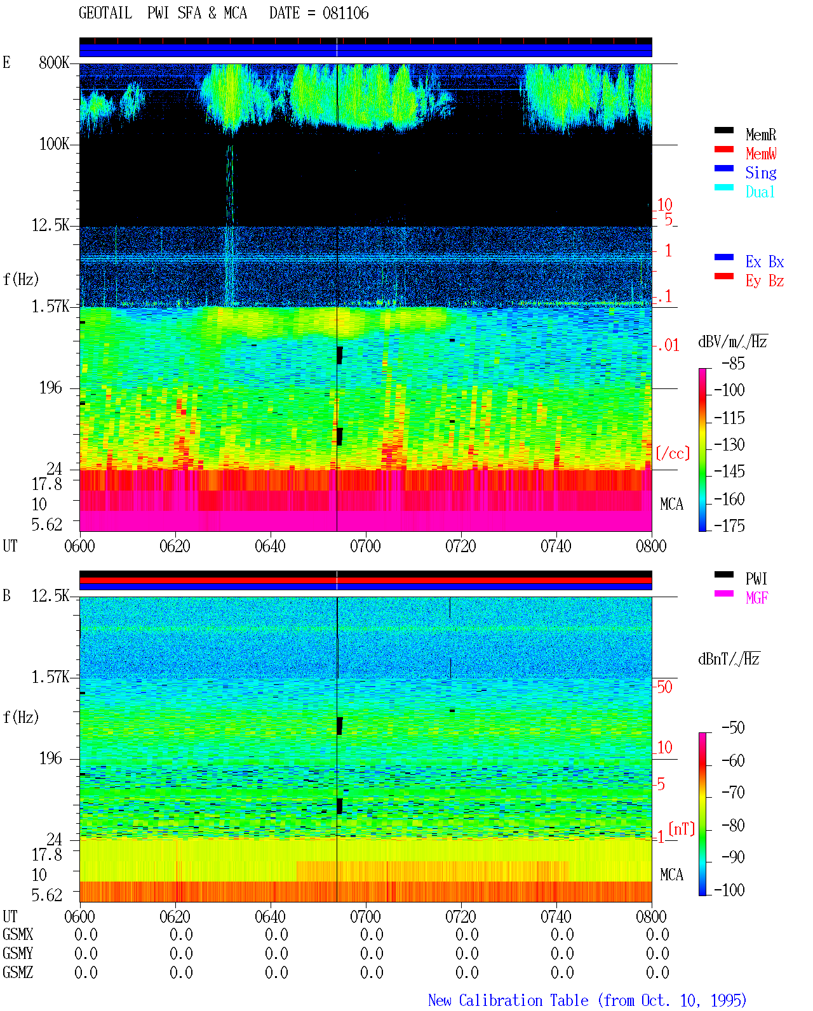This screenshot has width=813, height=1011.
Task: Click the red MemW legend swatch
Action: click(x=723, y=149)
